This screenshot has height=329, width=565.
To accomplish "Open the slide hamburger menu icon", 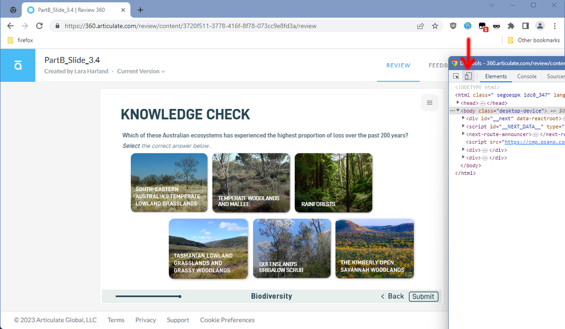I will click(x=429, y=103).
